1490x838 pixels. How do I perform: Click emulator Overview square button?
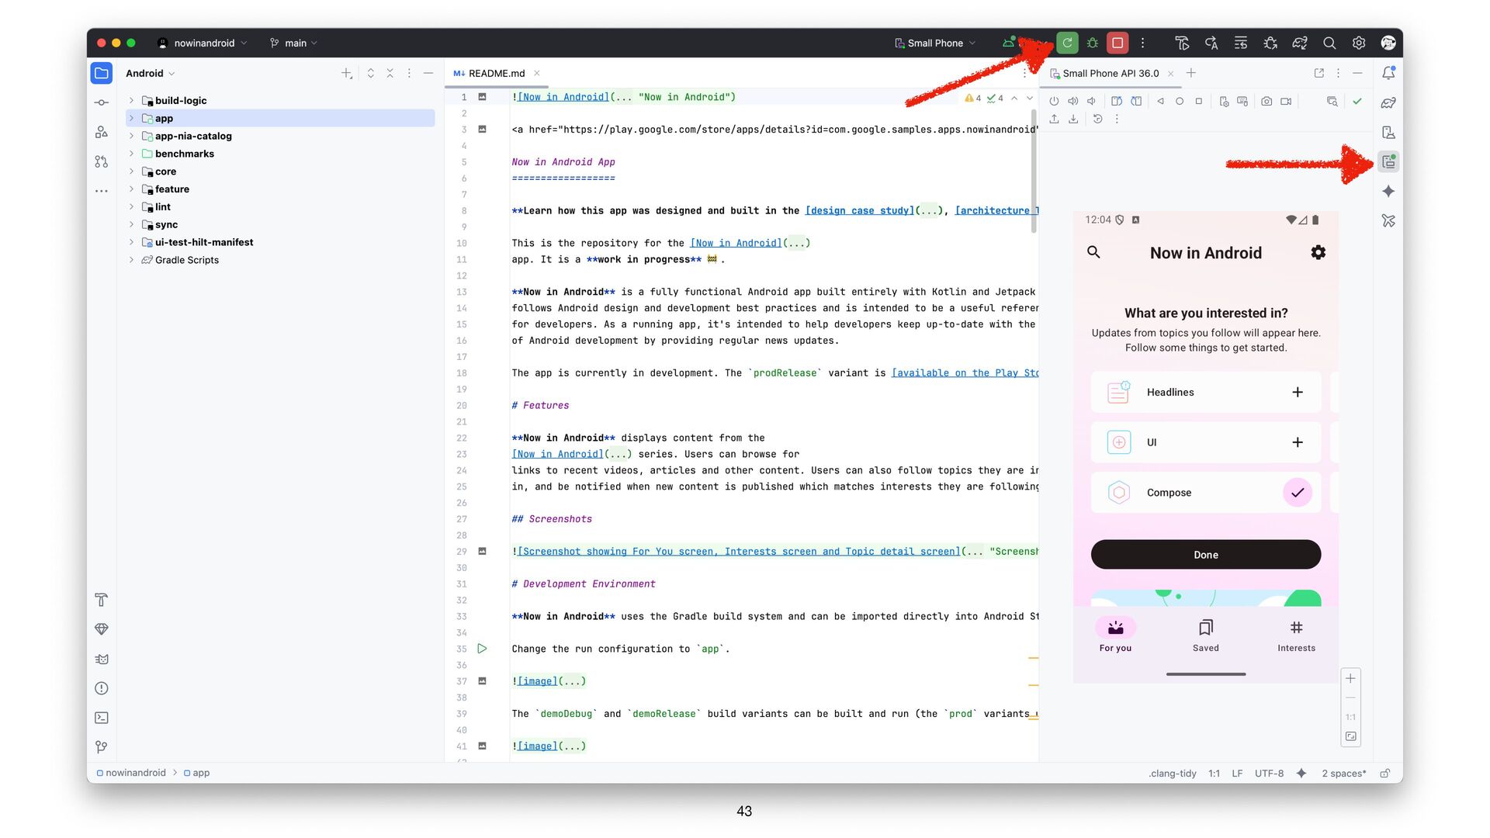1198,101
